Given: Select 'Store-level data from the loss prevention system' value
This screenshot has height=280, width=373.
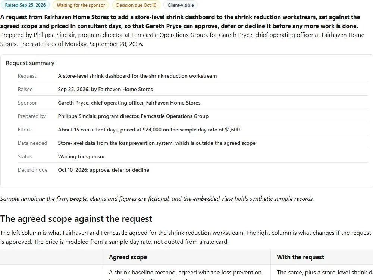Looking at the screenshot, I should (x=157, y=143).
